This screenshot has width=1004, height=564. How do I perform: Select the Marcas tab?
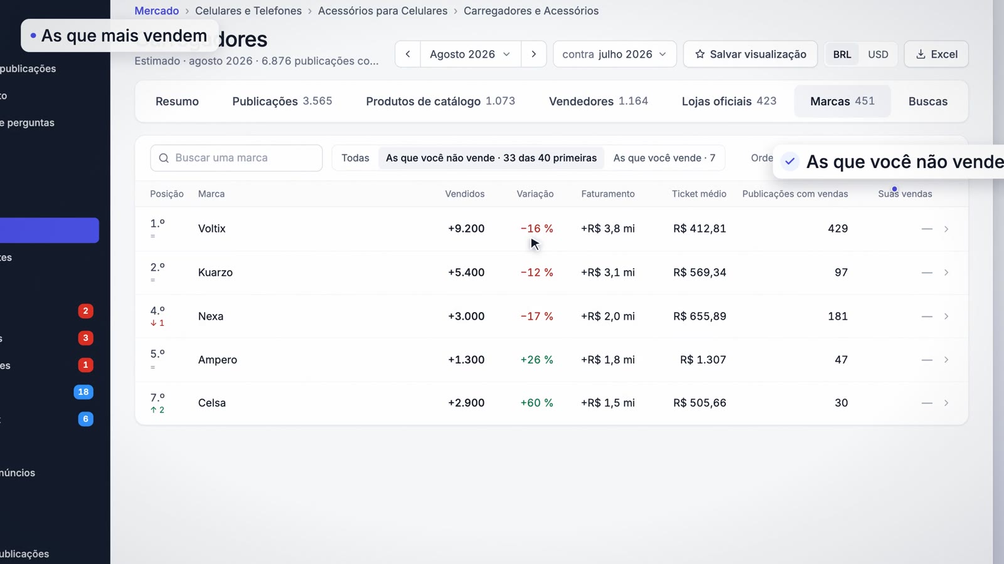(x=842, y=102)
